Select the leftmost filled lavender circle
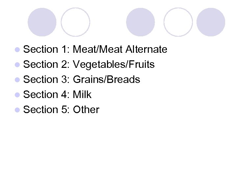 42,22
